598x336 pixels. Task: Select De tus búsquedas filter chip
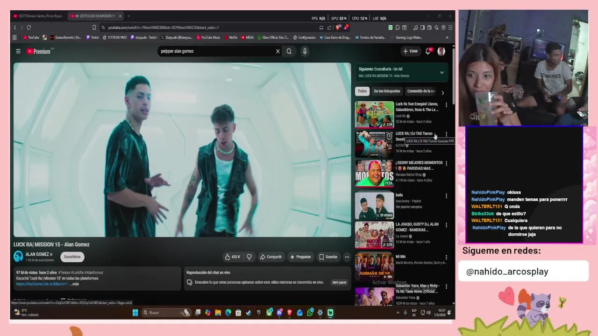(x=387, y=91)
